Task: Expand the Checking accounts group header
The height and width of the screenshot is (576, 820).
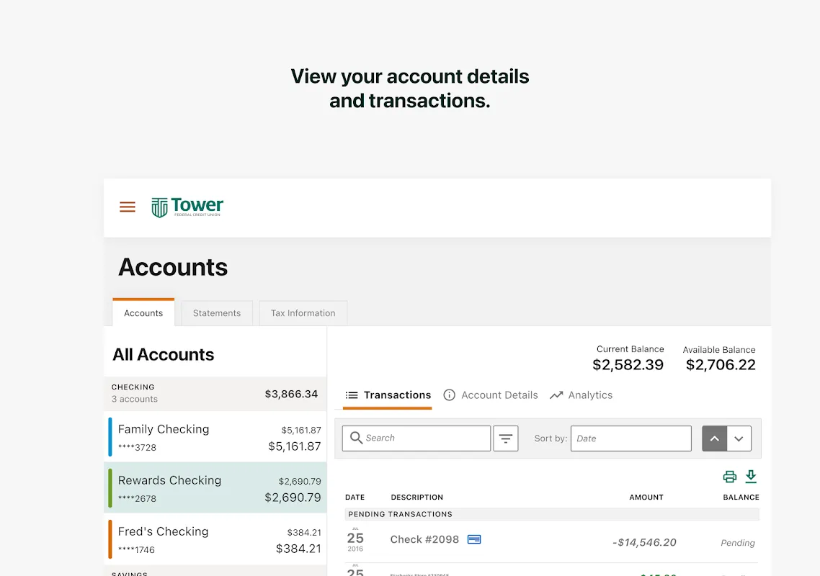Action: click(215, 393)
